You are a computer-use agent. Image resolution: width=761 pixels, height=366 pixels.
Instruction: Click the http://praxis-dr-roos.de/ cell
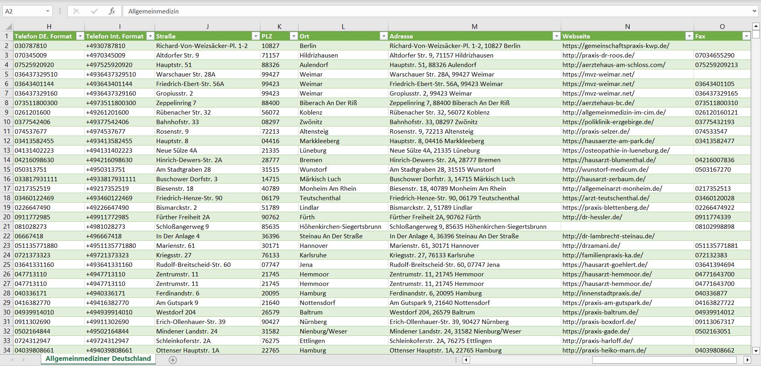click(627, 55)
